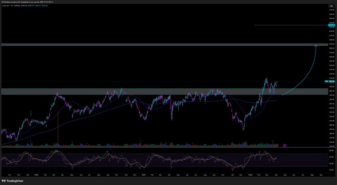Click the high value H502.70
The width and height of the screenshot is (337, 185).
[31, 6]
